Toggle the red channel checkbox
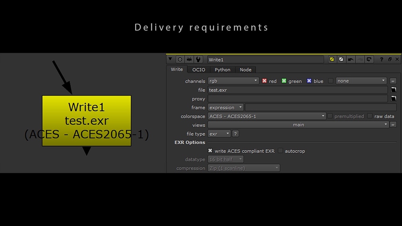This screenshot has height=226, width=402. click(265, 81)
